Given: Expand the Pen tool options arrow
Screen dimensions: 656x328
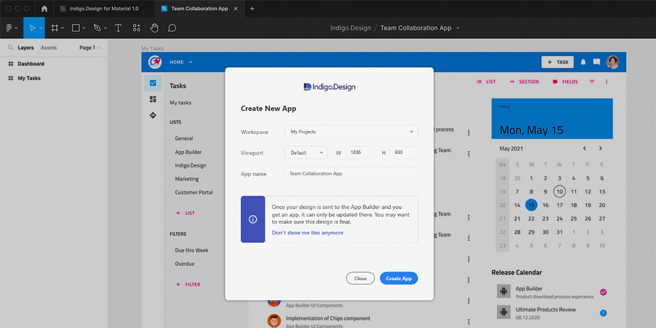Looking at the screenshot, I should tap(105, 28).
